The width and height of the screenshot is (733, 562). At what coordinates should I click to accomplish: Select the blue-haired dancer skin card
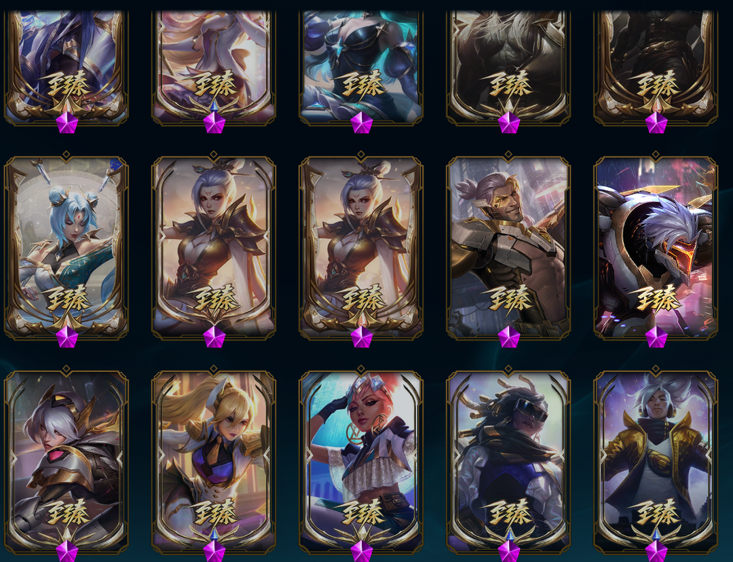[x=67, y=247]
